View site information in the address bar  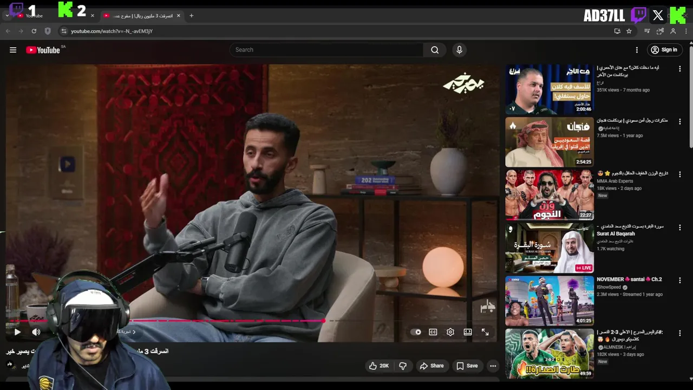click(x=63, y=31)
